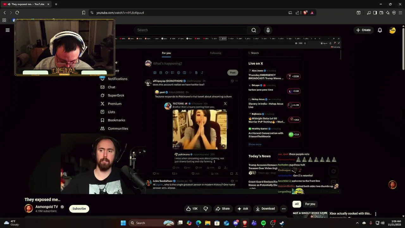
Task: Open File Explorer from taskbar
Action: (208, 223)
